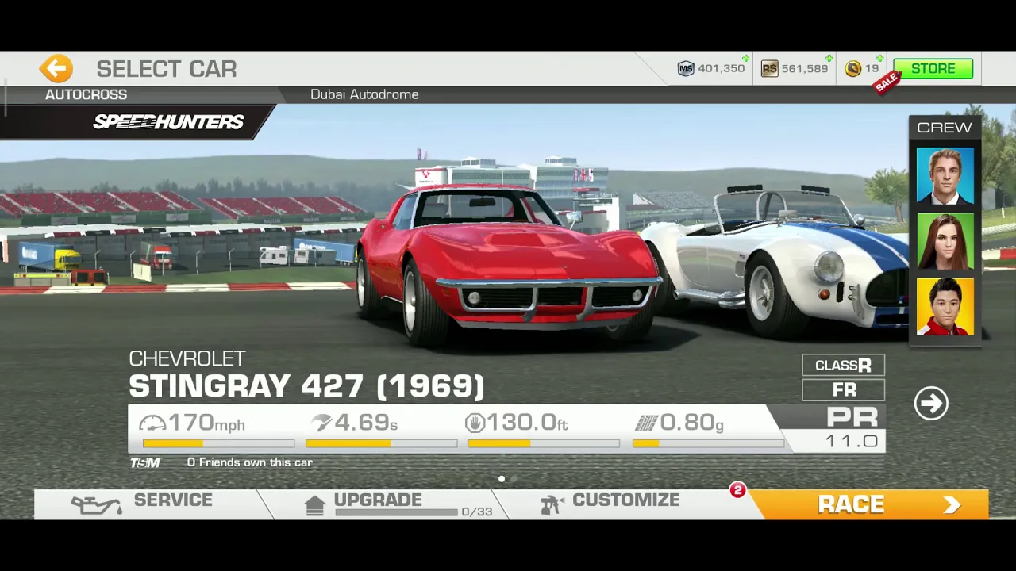Click the gold coin icon
1016x571 pixels.
click(x=853, y=69)
